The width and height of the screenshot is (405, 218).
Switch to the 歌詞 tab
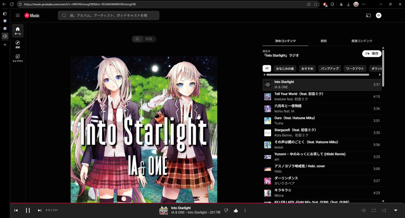323,41
